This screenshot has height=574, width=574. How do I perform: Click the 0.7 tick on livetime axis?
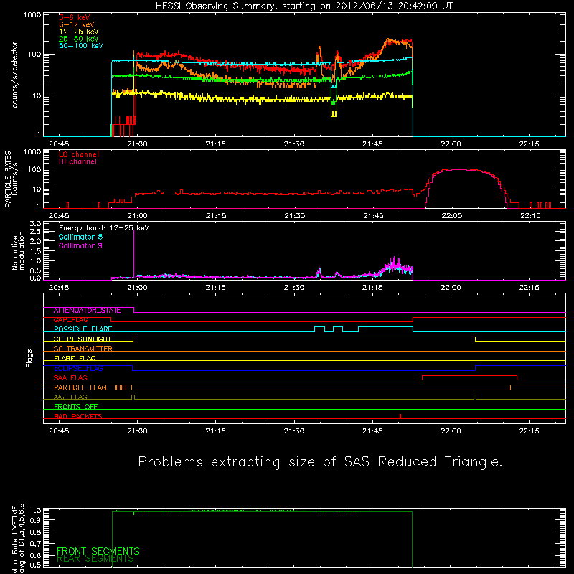(x=35, y=544)
